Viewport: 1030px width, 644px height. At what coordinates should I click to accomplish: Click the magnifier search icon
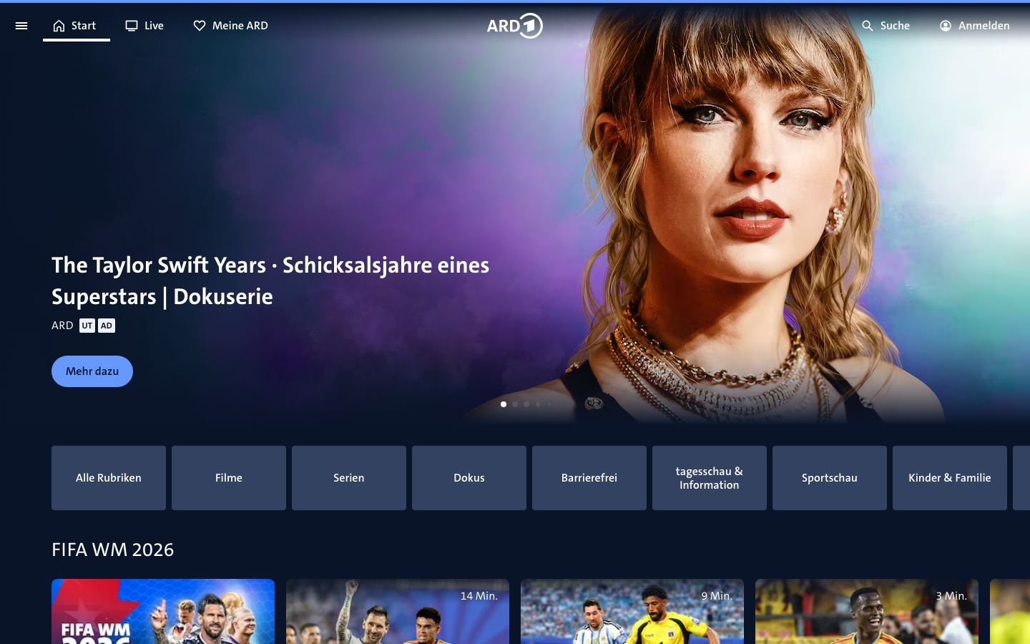(868, 26)
